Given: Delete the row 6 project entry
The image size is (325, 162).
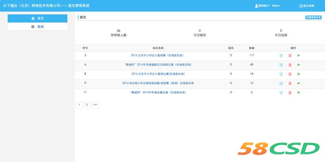Looking at the screenshot, I should [x=290, y=65].
